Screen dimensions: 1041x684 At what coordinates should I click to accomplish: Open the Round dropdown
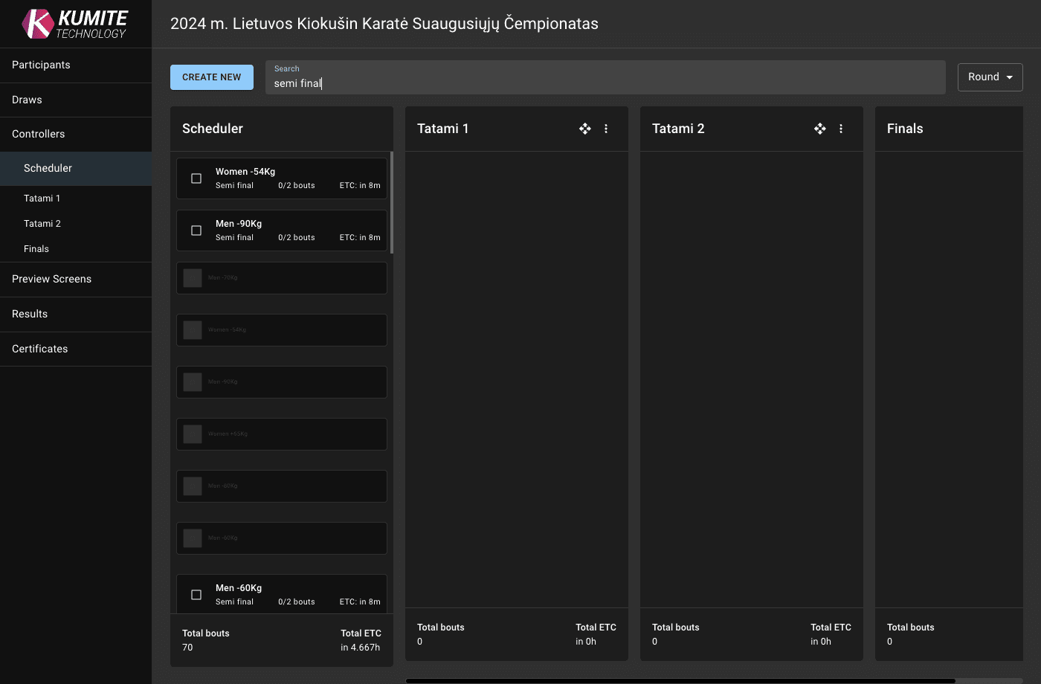990,77
